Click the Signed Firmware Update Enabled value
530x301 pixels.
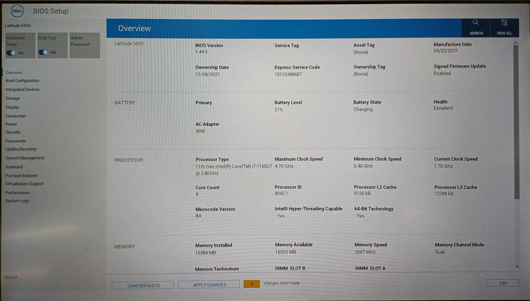[x=442, y=74]
